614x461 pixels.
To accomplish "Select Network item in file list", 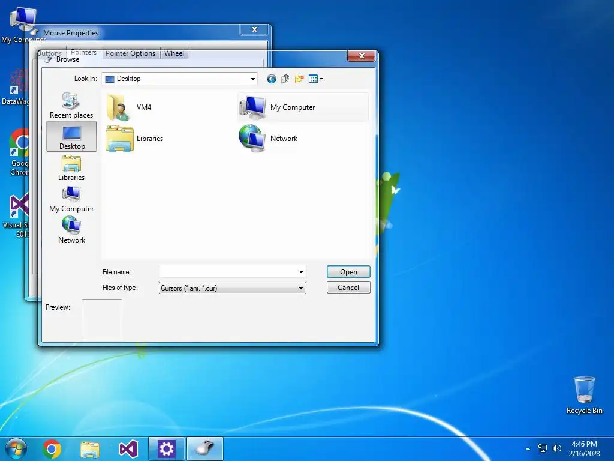I will pos(269,139).
